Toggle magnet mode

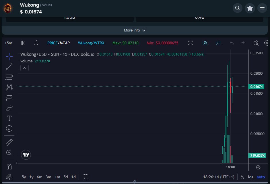[x=9, y=167]
